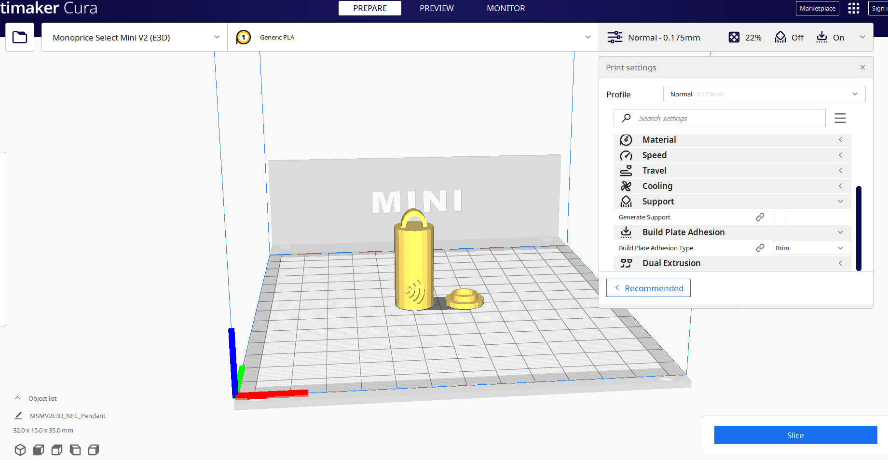Enable the Generate Support checkbox

(x=779, y=217)
